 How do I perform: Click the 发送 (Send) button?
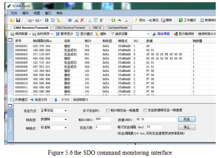187,119
